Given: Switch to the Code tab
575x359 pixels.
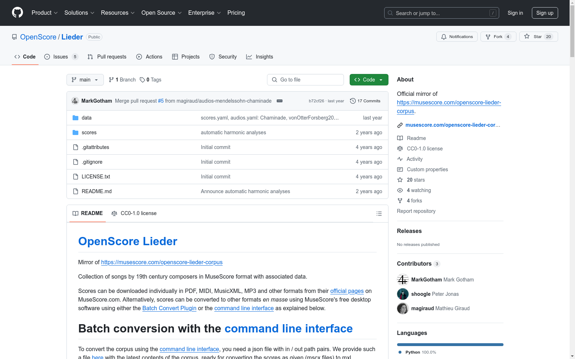Looking at the screenshot, I should (x=25, y=57).
